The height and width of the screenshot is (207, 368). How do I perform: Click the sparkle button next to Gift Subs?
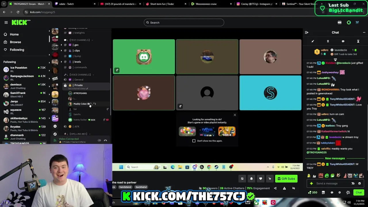pyautogui.click(x=270, y=179)
